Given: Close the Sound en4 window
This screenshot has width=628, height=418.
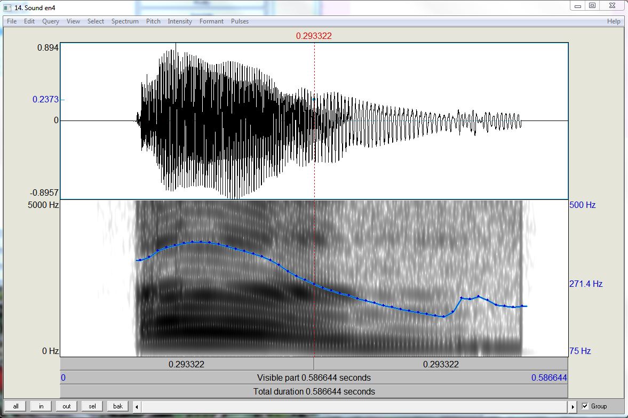Looking at the screenshot, I should (x=612, y=6).
